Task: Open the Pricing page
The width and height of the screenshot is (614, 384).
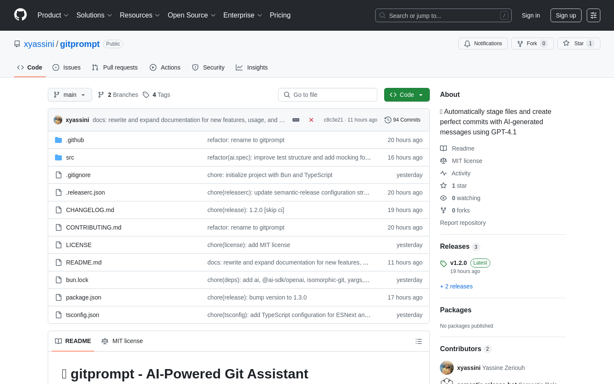Action: (280, 15)
